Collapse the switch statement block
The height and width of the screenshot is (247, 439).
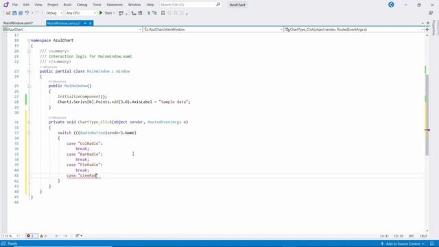click(x=29, y=132)
